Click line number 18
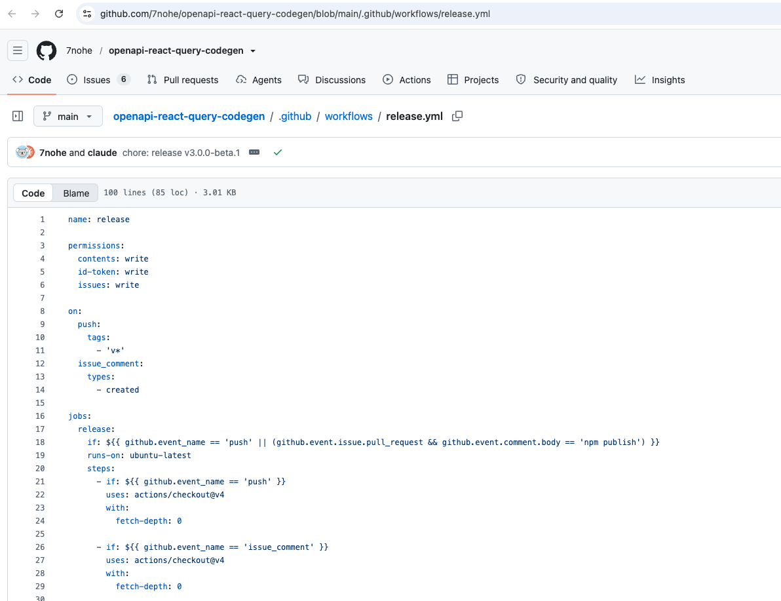781x601 pixels. [41, 442]
